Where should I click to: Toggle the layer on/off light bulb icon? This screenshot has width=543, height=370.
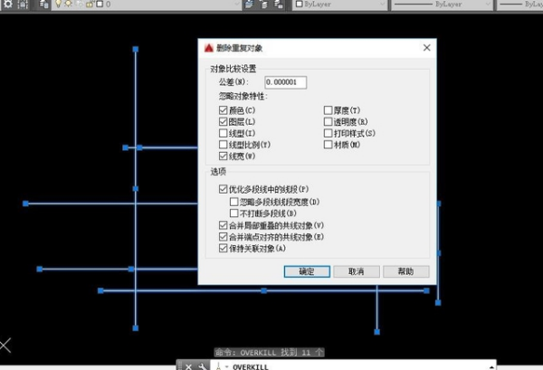tap(58, 5)
